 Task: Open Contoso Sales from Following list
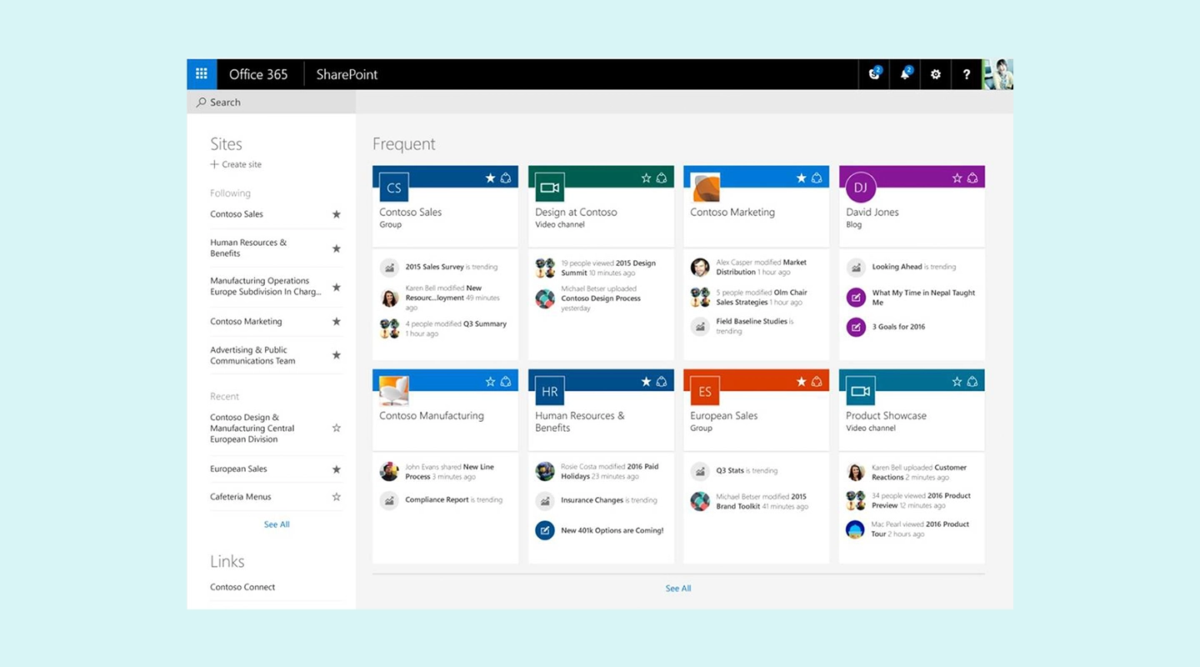[x=237, y=214]
